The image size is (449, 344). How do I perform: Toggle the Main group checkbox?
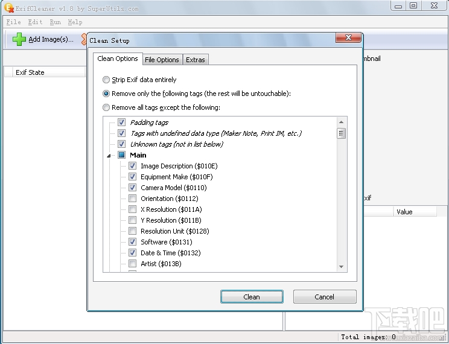[x=121, y=155]
